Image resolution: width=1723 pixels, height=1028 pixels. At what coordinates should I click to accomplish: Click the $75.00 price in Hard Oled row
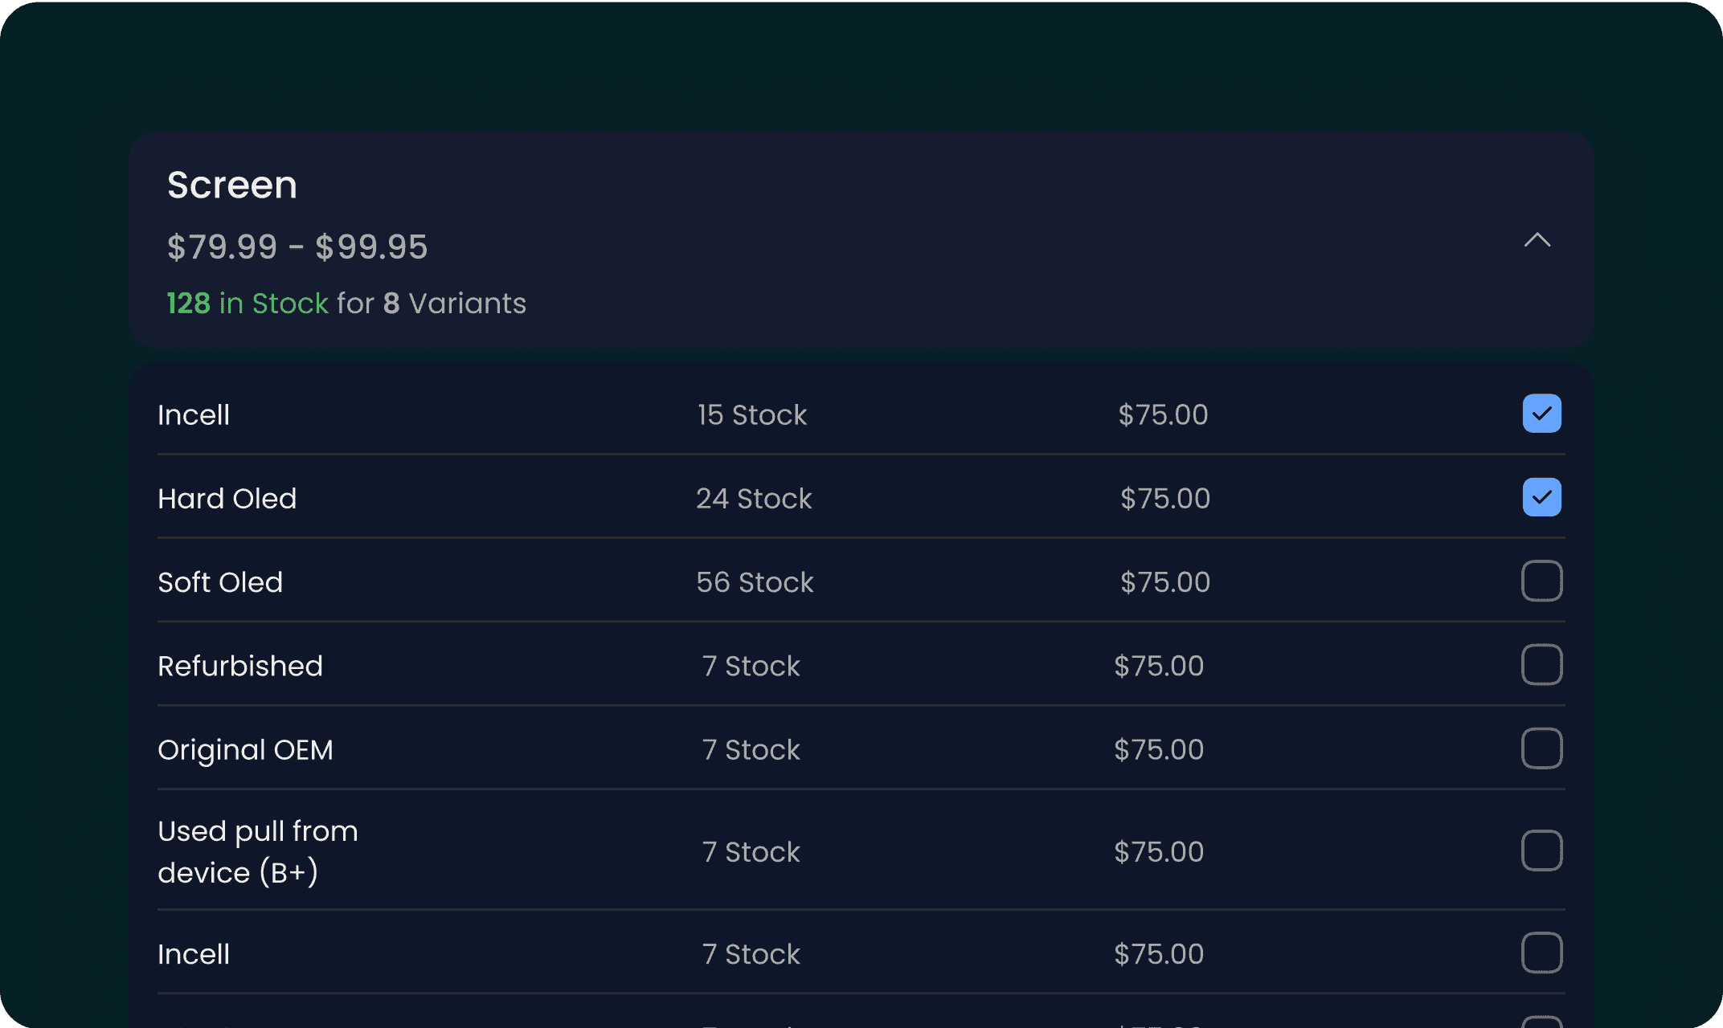[1164, 499]
